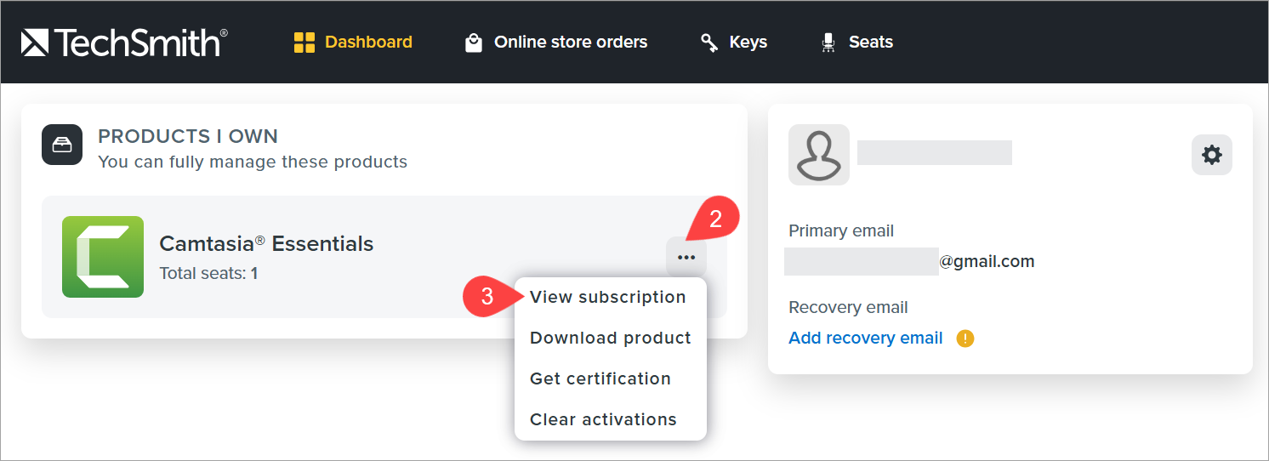Image resolution: width=1269 pixels, height=461 pixels.
Task: Click the Keys key icon
Action: pyautogui.click(x=709, y=43)
